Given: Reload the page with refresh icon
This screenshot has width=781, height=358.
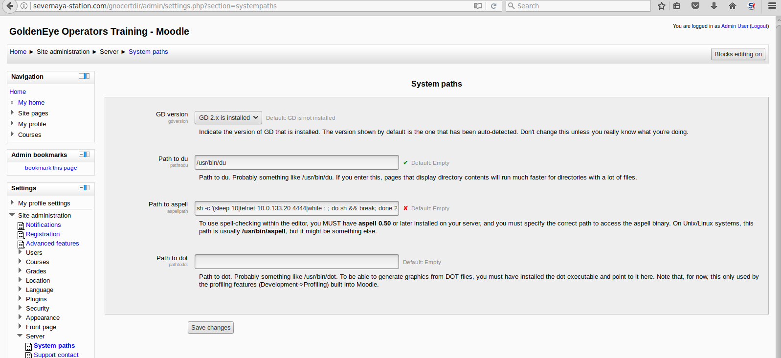Looking at the screenshot, I should click(494, 6).
